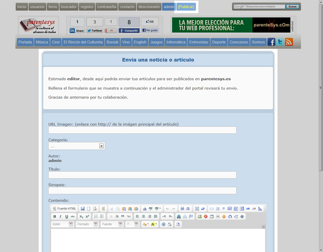Click the Bold formatting icon in editor
Screen dimensions: 323x252
(54, 217)
